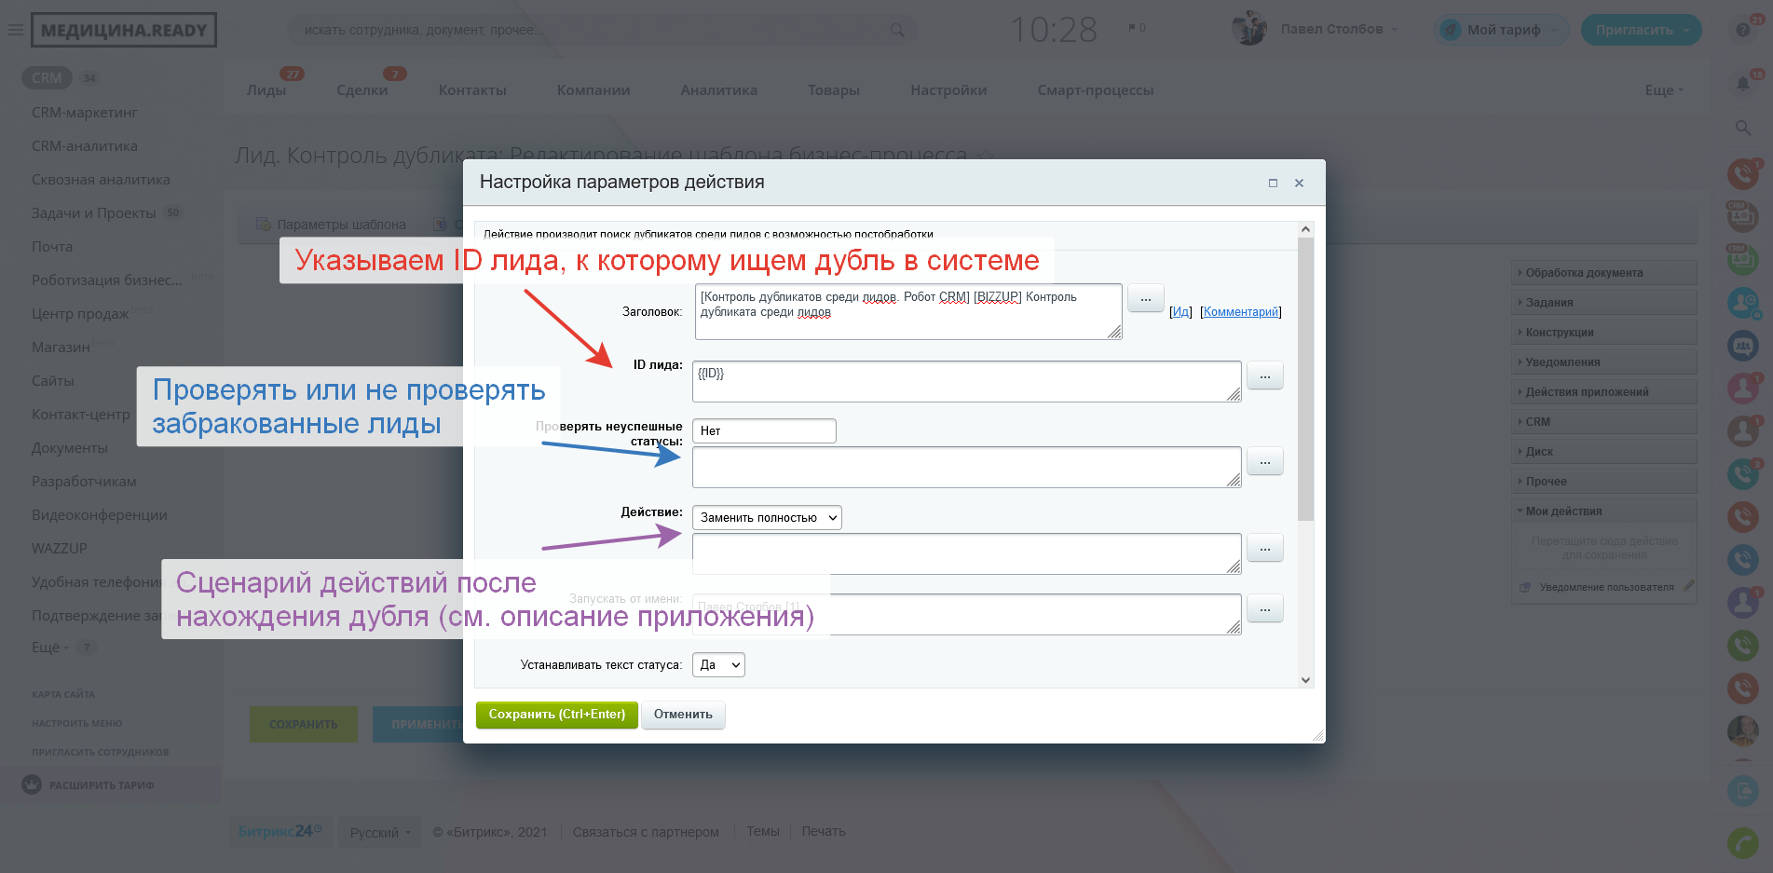Viewport: 1773px width, 873px height.
Task: Click the magnifier icon in the top search bar
Action: pyautogui.click(x=897, y=30)
